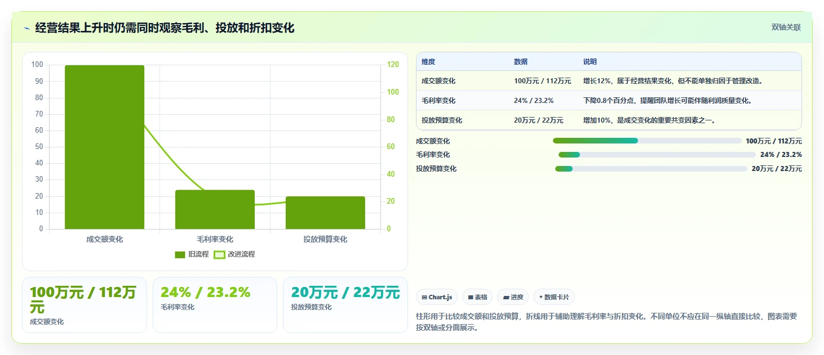Click the 投放预算变化 progress bar
Image resolution: width=824 pixels, height=355 pixels.
tap(651, 169)
